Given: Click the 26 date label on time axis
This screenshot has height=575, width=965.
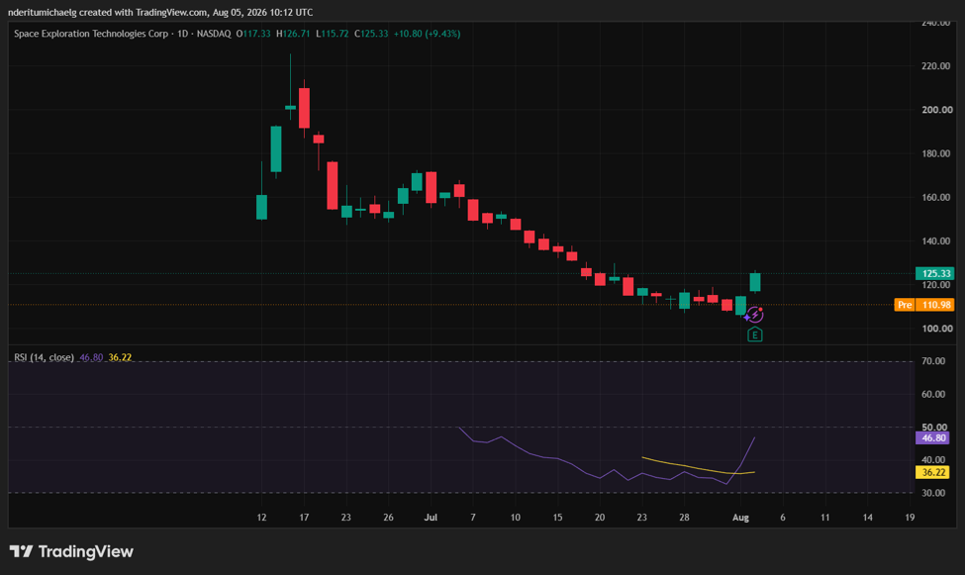Looking at the screenshot, I should pos(388,518).
